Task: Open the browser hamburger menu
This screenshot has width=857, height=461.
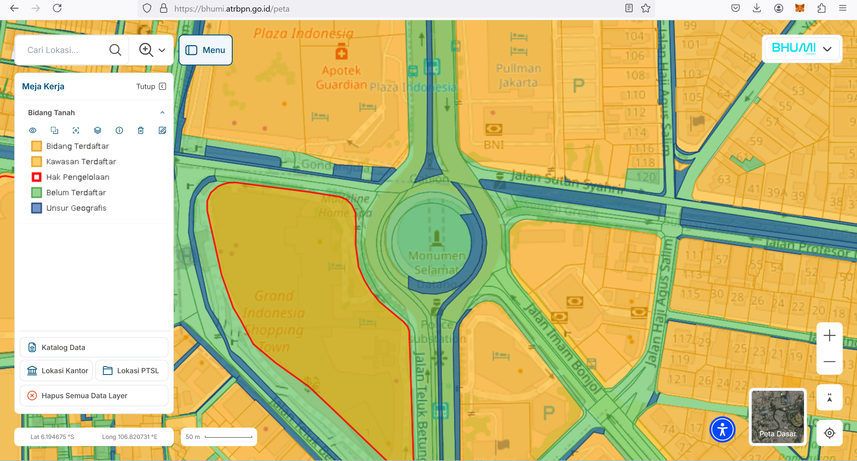Action: point(842,8)
